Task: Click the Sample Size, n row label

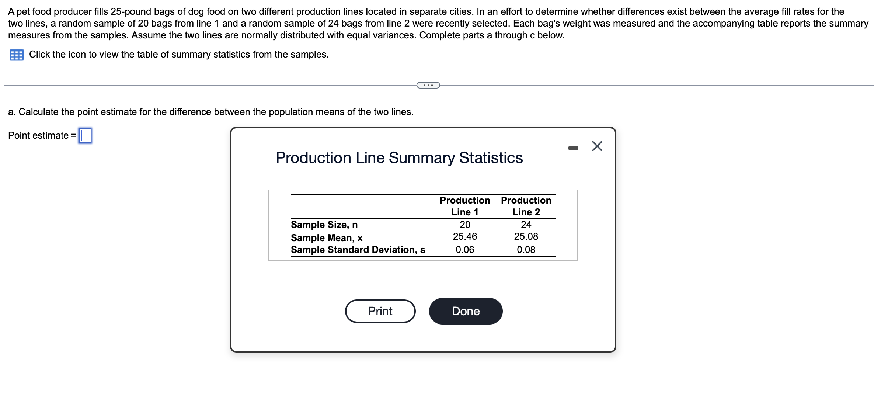Action: point(324,224)
